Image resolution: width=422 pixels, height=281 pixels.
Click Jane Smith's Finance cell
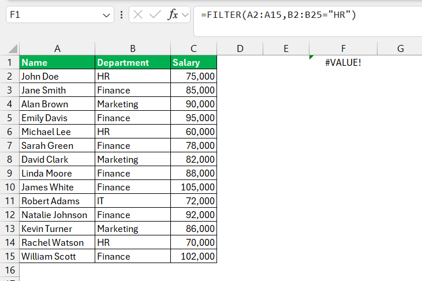pyautogui.click(x=133, y=90)
